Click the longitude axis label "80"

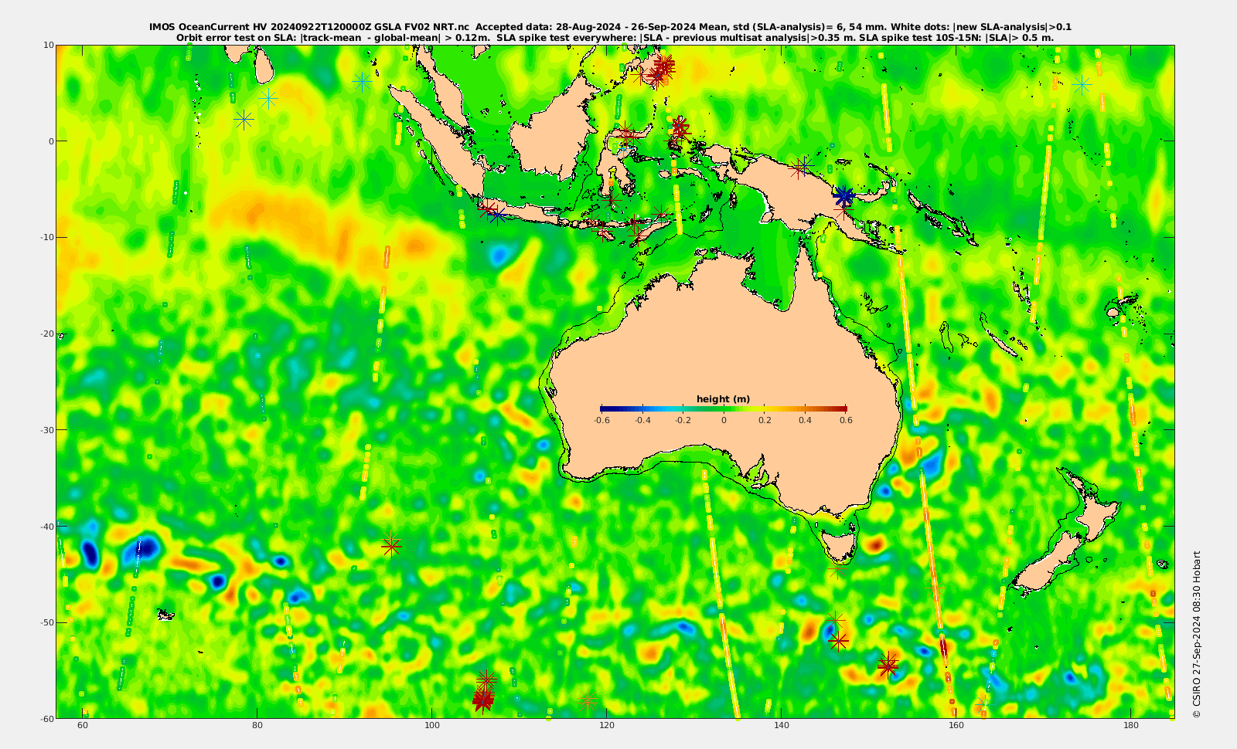tap(257, 726)
